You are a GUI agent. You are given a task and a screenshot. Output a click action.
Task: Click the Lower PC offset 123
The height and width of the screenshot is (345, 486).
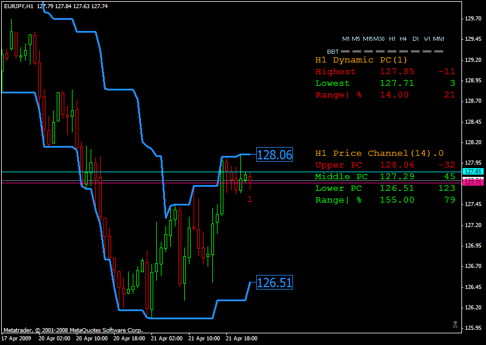point(447,189)
